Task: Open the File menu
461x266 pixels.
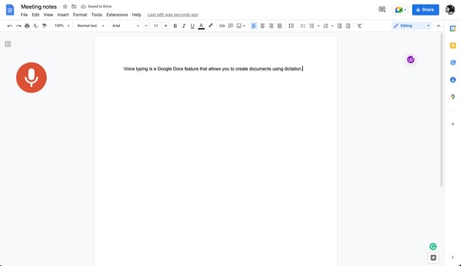Action: pyautogui.click(x=24, y=14)
